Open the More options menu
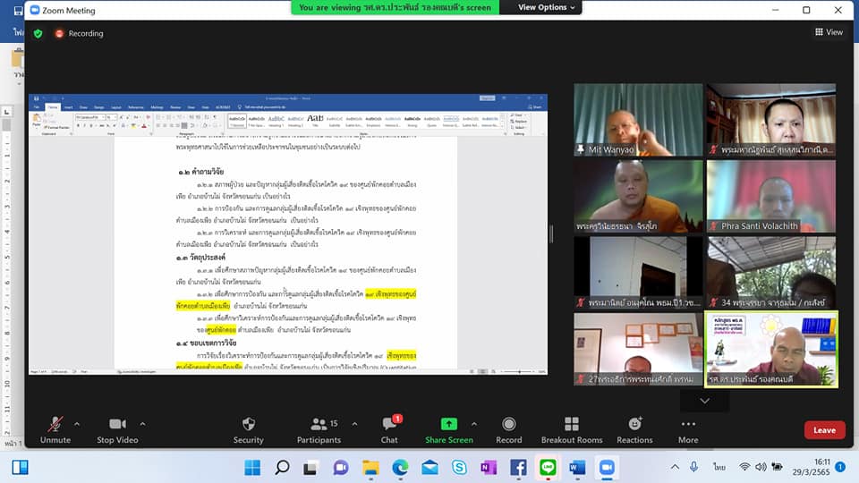Screen dimensions: 859x483 click(x=688, y=429)
